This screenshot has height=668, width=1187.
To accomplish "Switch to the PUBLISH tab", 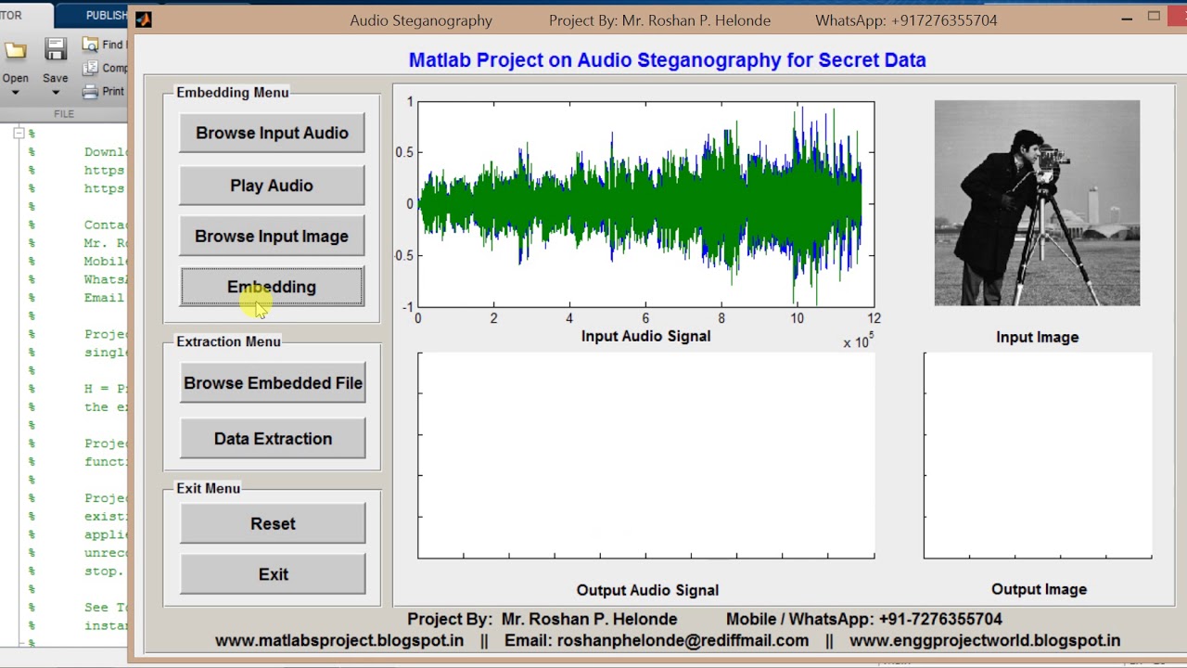I will [x=106, y=15].
